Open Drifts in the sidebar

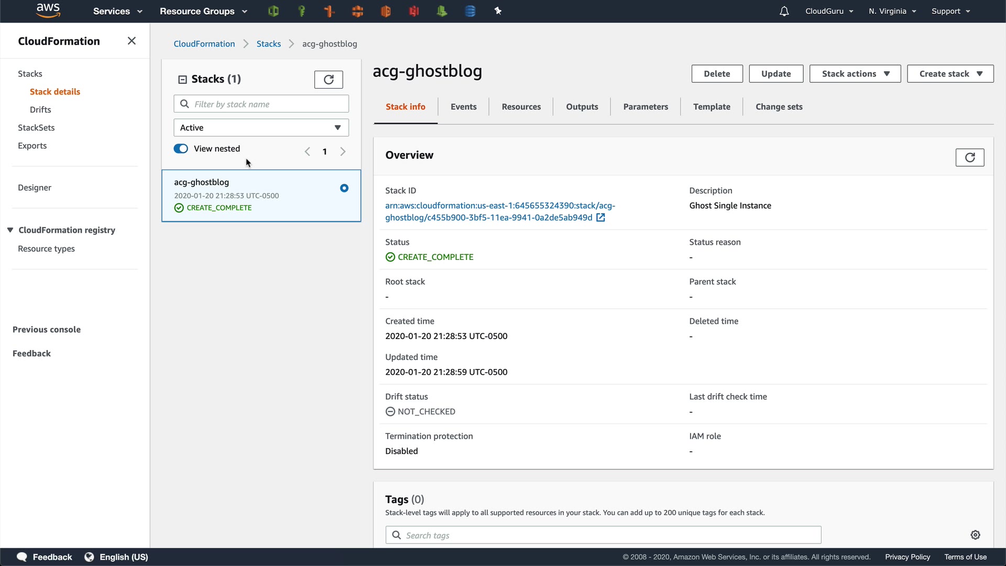point(40,110)
